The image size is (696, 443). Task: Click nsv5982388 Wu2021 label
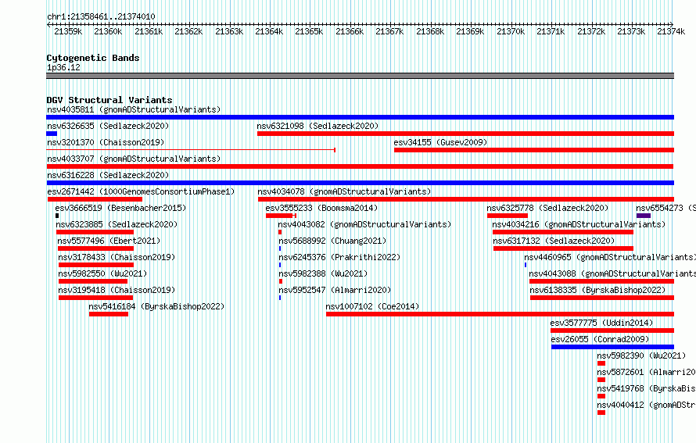[x=323, y=273]
